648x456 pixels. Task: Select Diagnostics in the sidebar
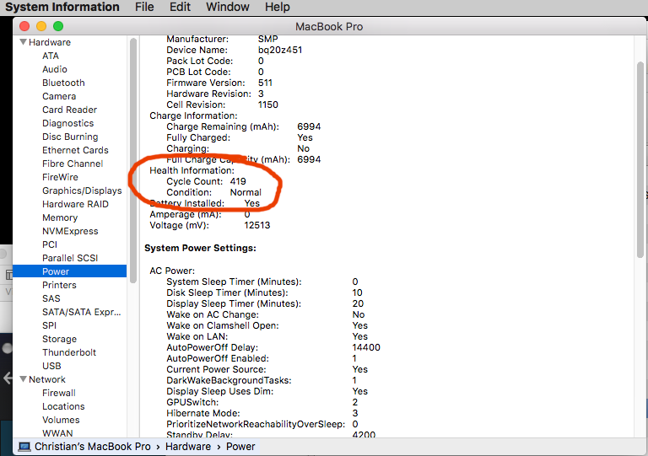67,123
